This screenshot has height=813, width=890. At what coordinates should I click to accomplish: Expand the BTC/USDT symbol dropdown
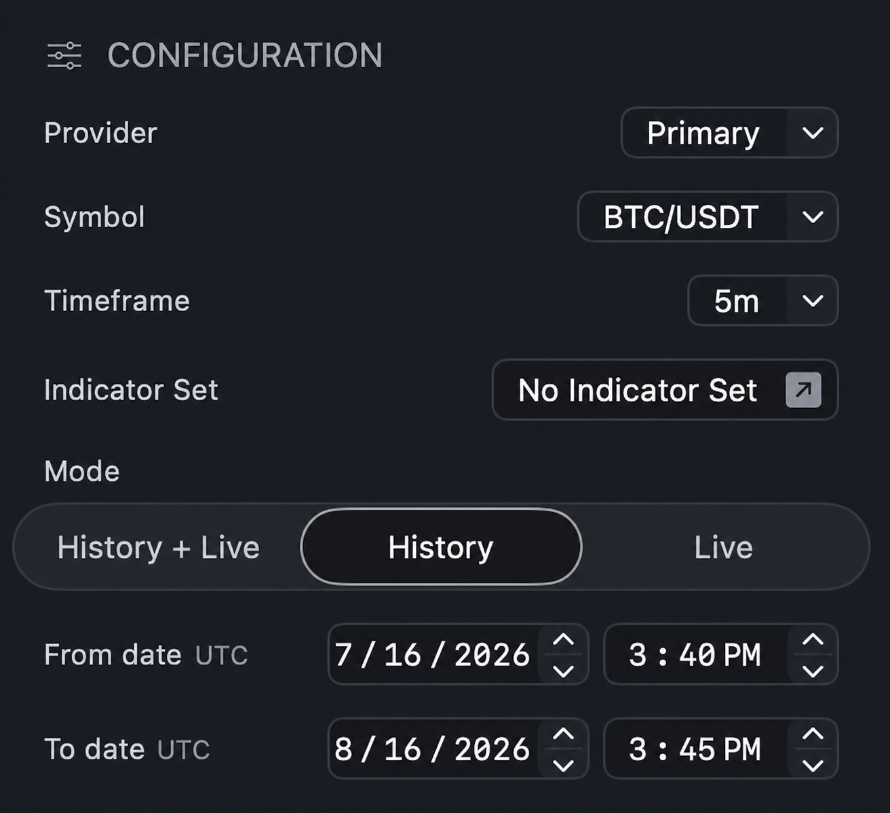pos(708,217)
